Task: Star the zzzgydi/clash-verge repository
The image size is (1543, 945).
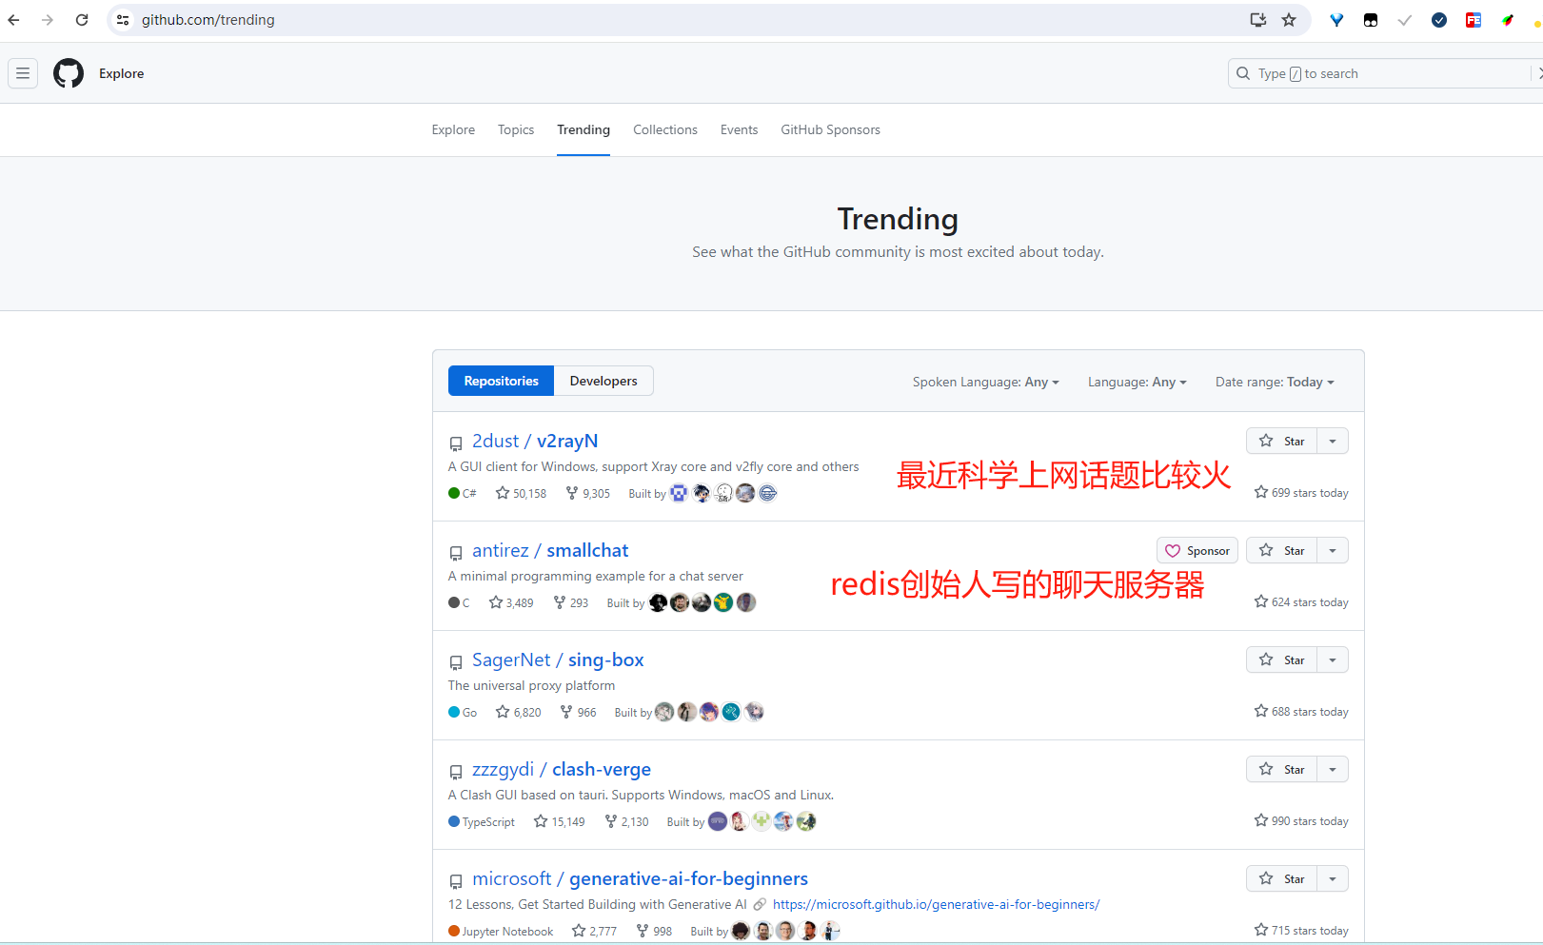Action: click(x=1281, y=769)
